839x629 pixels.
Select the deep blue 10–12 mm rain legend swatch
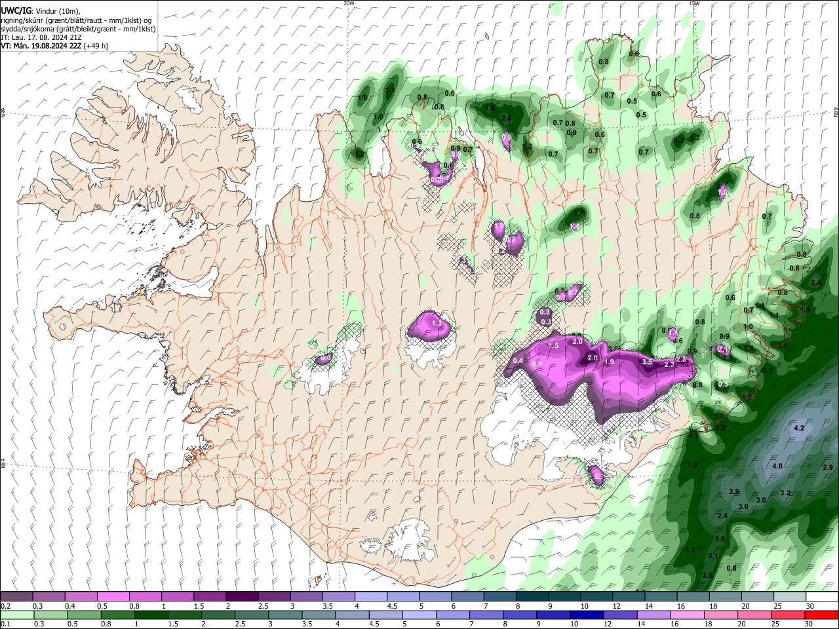coord(586,615)
